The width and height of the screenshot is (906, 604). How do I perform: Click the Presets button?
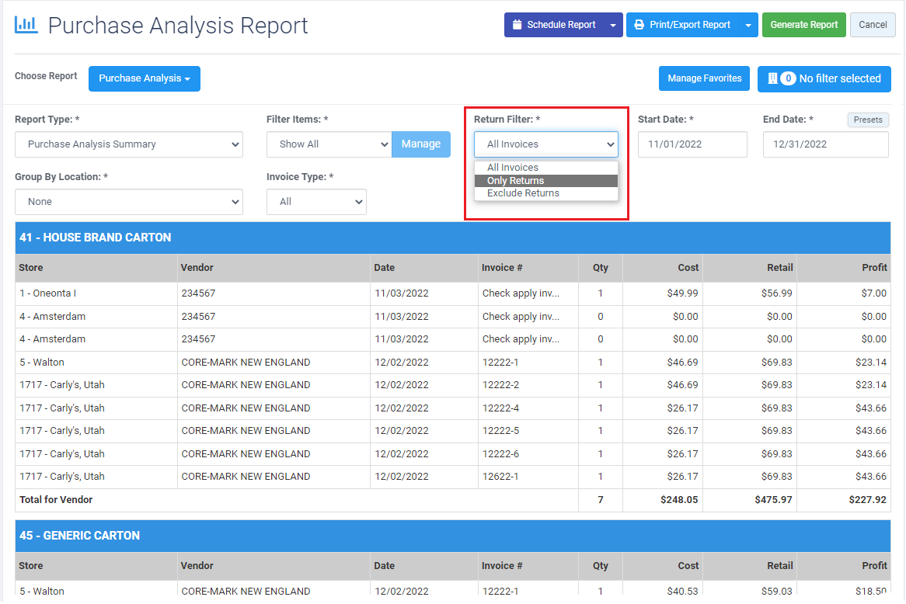868,120
